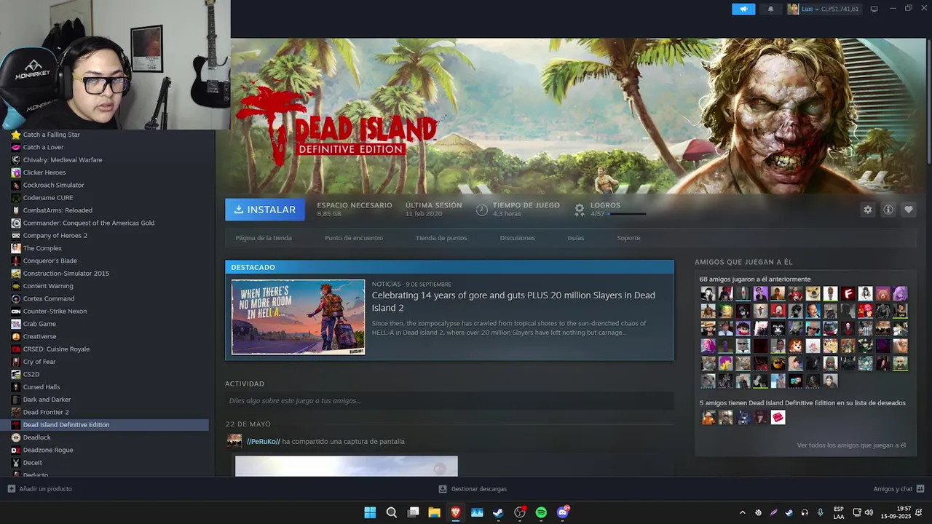Click the page vertical scrollbar
Screen dimensions: 932x524
pyautogui.click(x=928, y=102)
